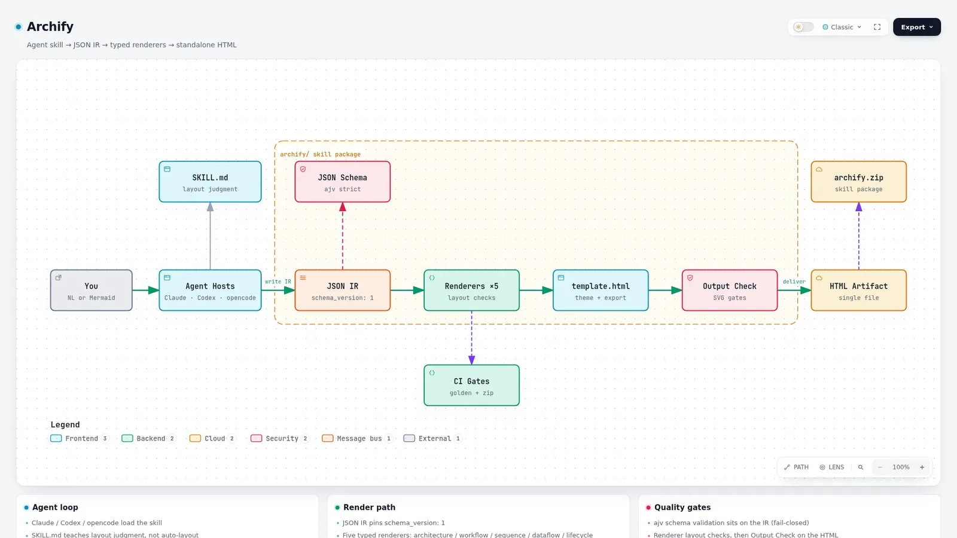Click the 100% zoom level
Viewport: 957px width, 538px height.
[x=901, y=467]
